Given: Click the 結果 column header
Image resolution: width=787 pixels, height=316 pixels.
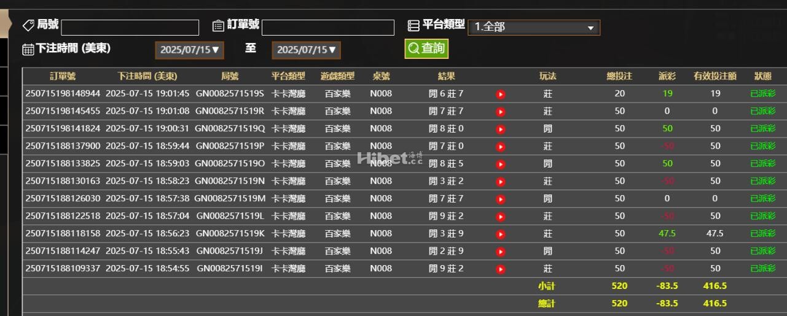Looking at the screenshot, I should click(446, 77).
